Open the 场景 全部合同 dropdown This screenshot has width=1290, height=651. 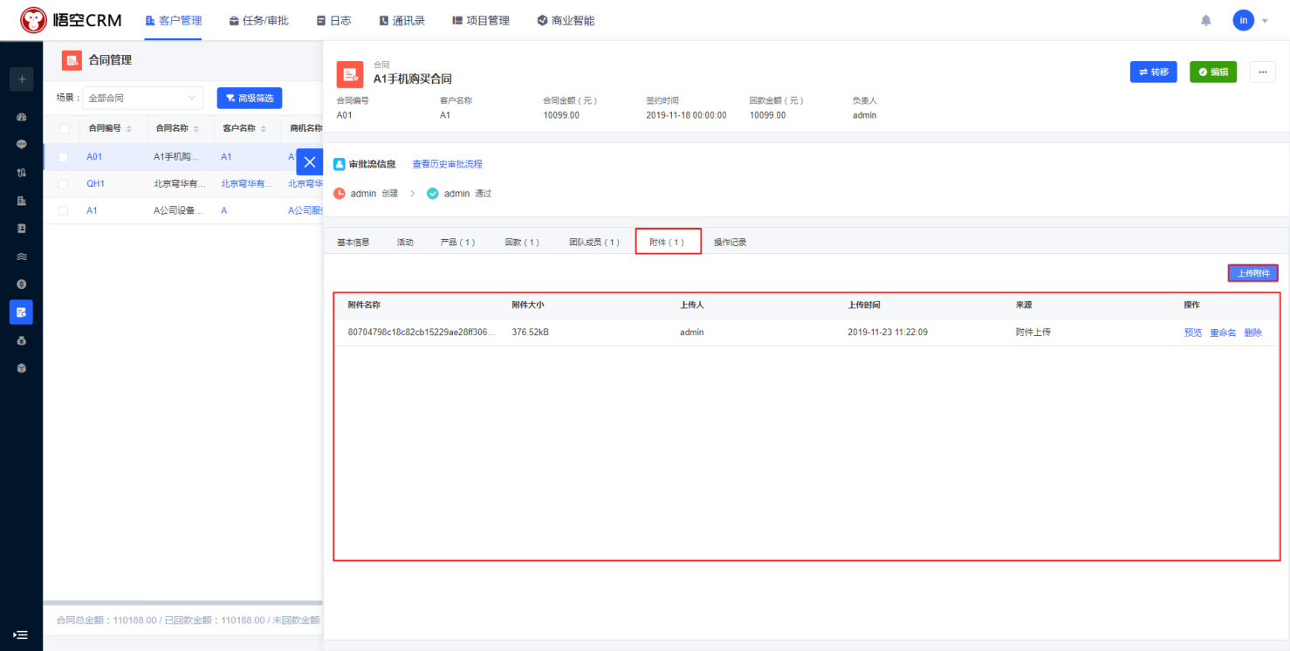[x=142, y=99]
